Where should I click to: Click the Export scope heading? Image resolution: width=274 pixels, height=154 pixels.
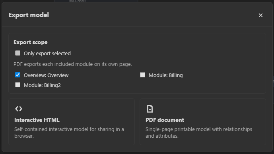31,42
